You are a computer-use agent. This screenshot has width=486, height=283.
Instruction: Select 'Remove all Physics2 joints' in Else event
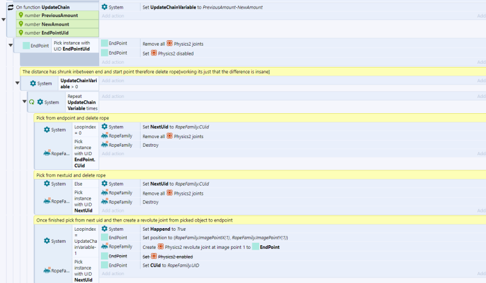(x=173, y=194)
